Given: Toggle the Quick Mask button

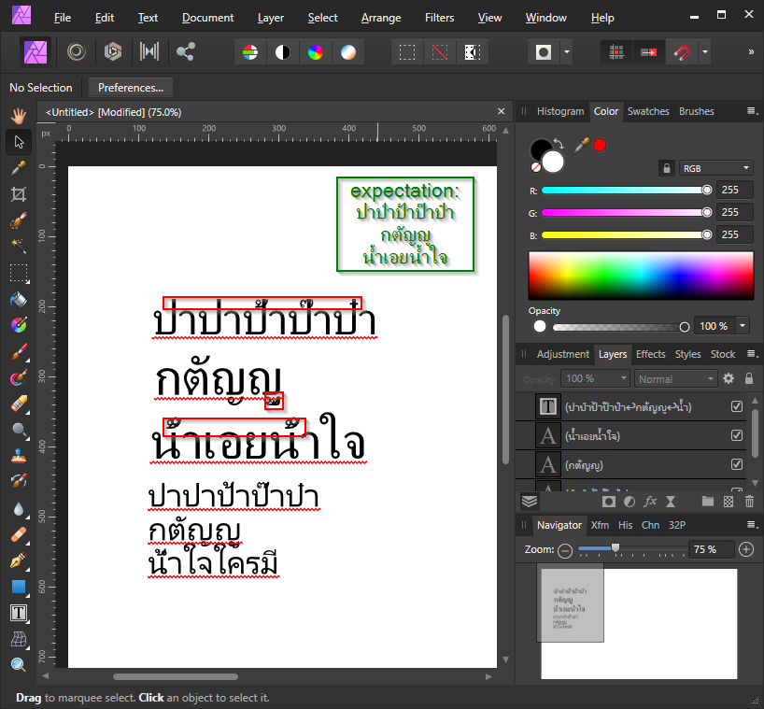Looking at the screenshot, I should [544, 52].
